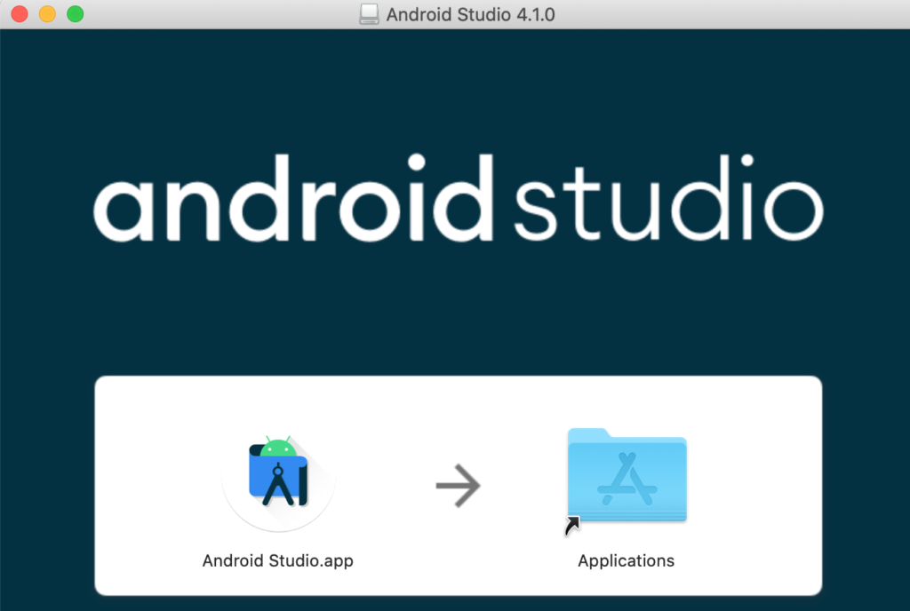The height and width of the screenshot is (611, 910).
Task: Maximize the window using the green button
Action: tap(76, 14)
